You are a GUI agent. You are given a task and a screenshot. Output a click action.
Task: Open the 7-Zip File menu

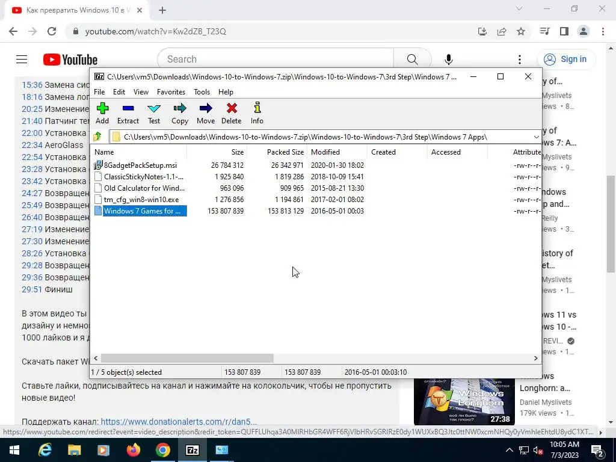coord(99,92)
